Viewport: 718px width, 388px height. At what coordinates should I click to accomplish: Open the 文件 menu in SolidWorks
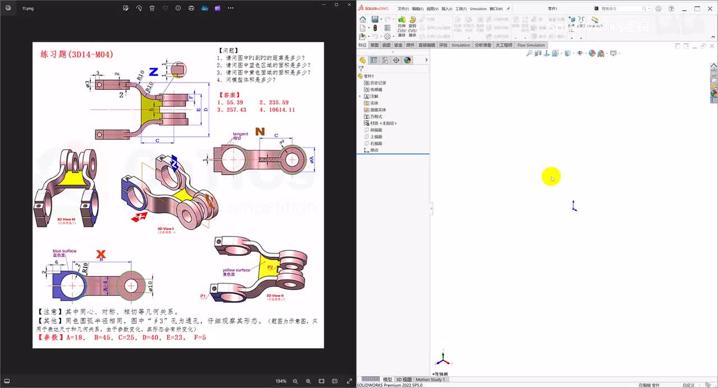pyautogui.click(x=403, y=9)
